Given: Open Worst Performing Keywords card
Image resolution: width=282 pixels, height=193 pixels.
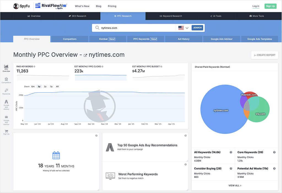Looking at the screenshot, I should tap(145, 176).
